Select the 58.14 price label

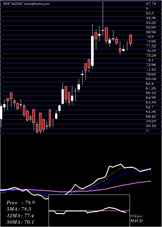[x=151, y=126]
